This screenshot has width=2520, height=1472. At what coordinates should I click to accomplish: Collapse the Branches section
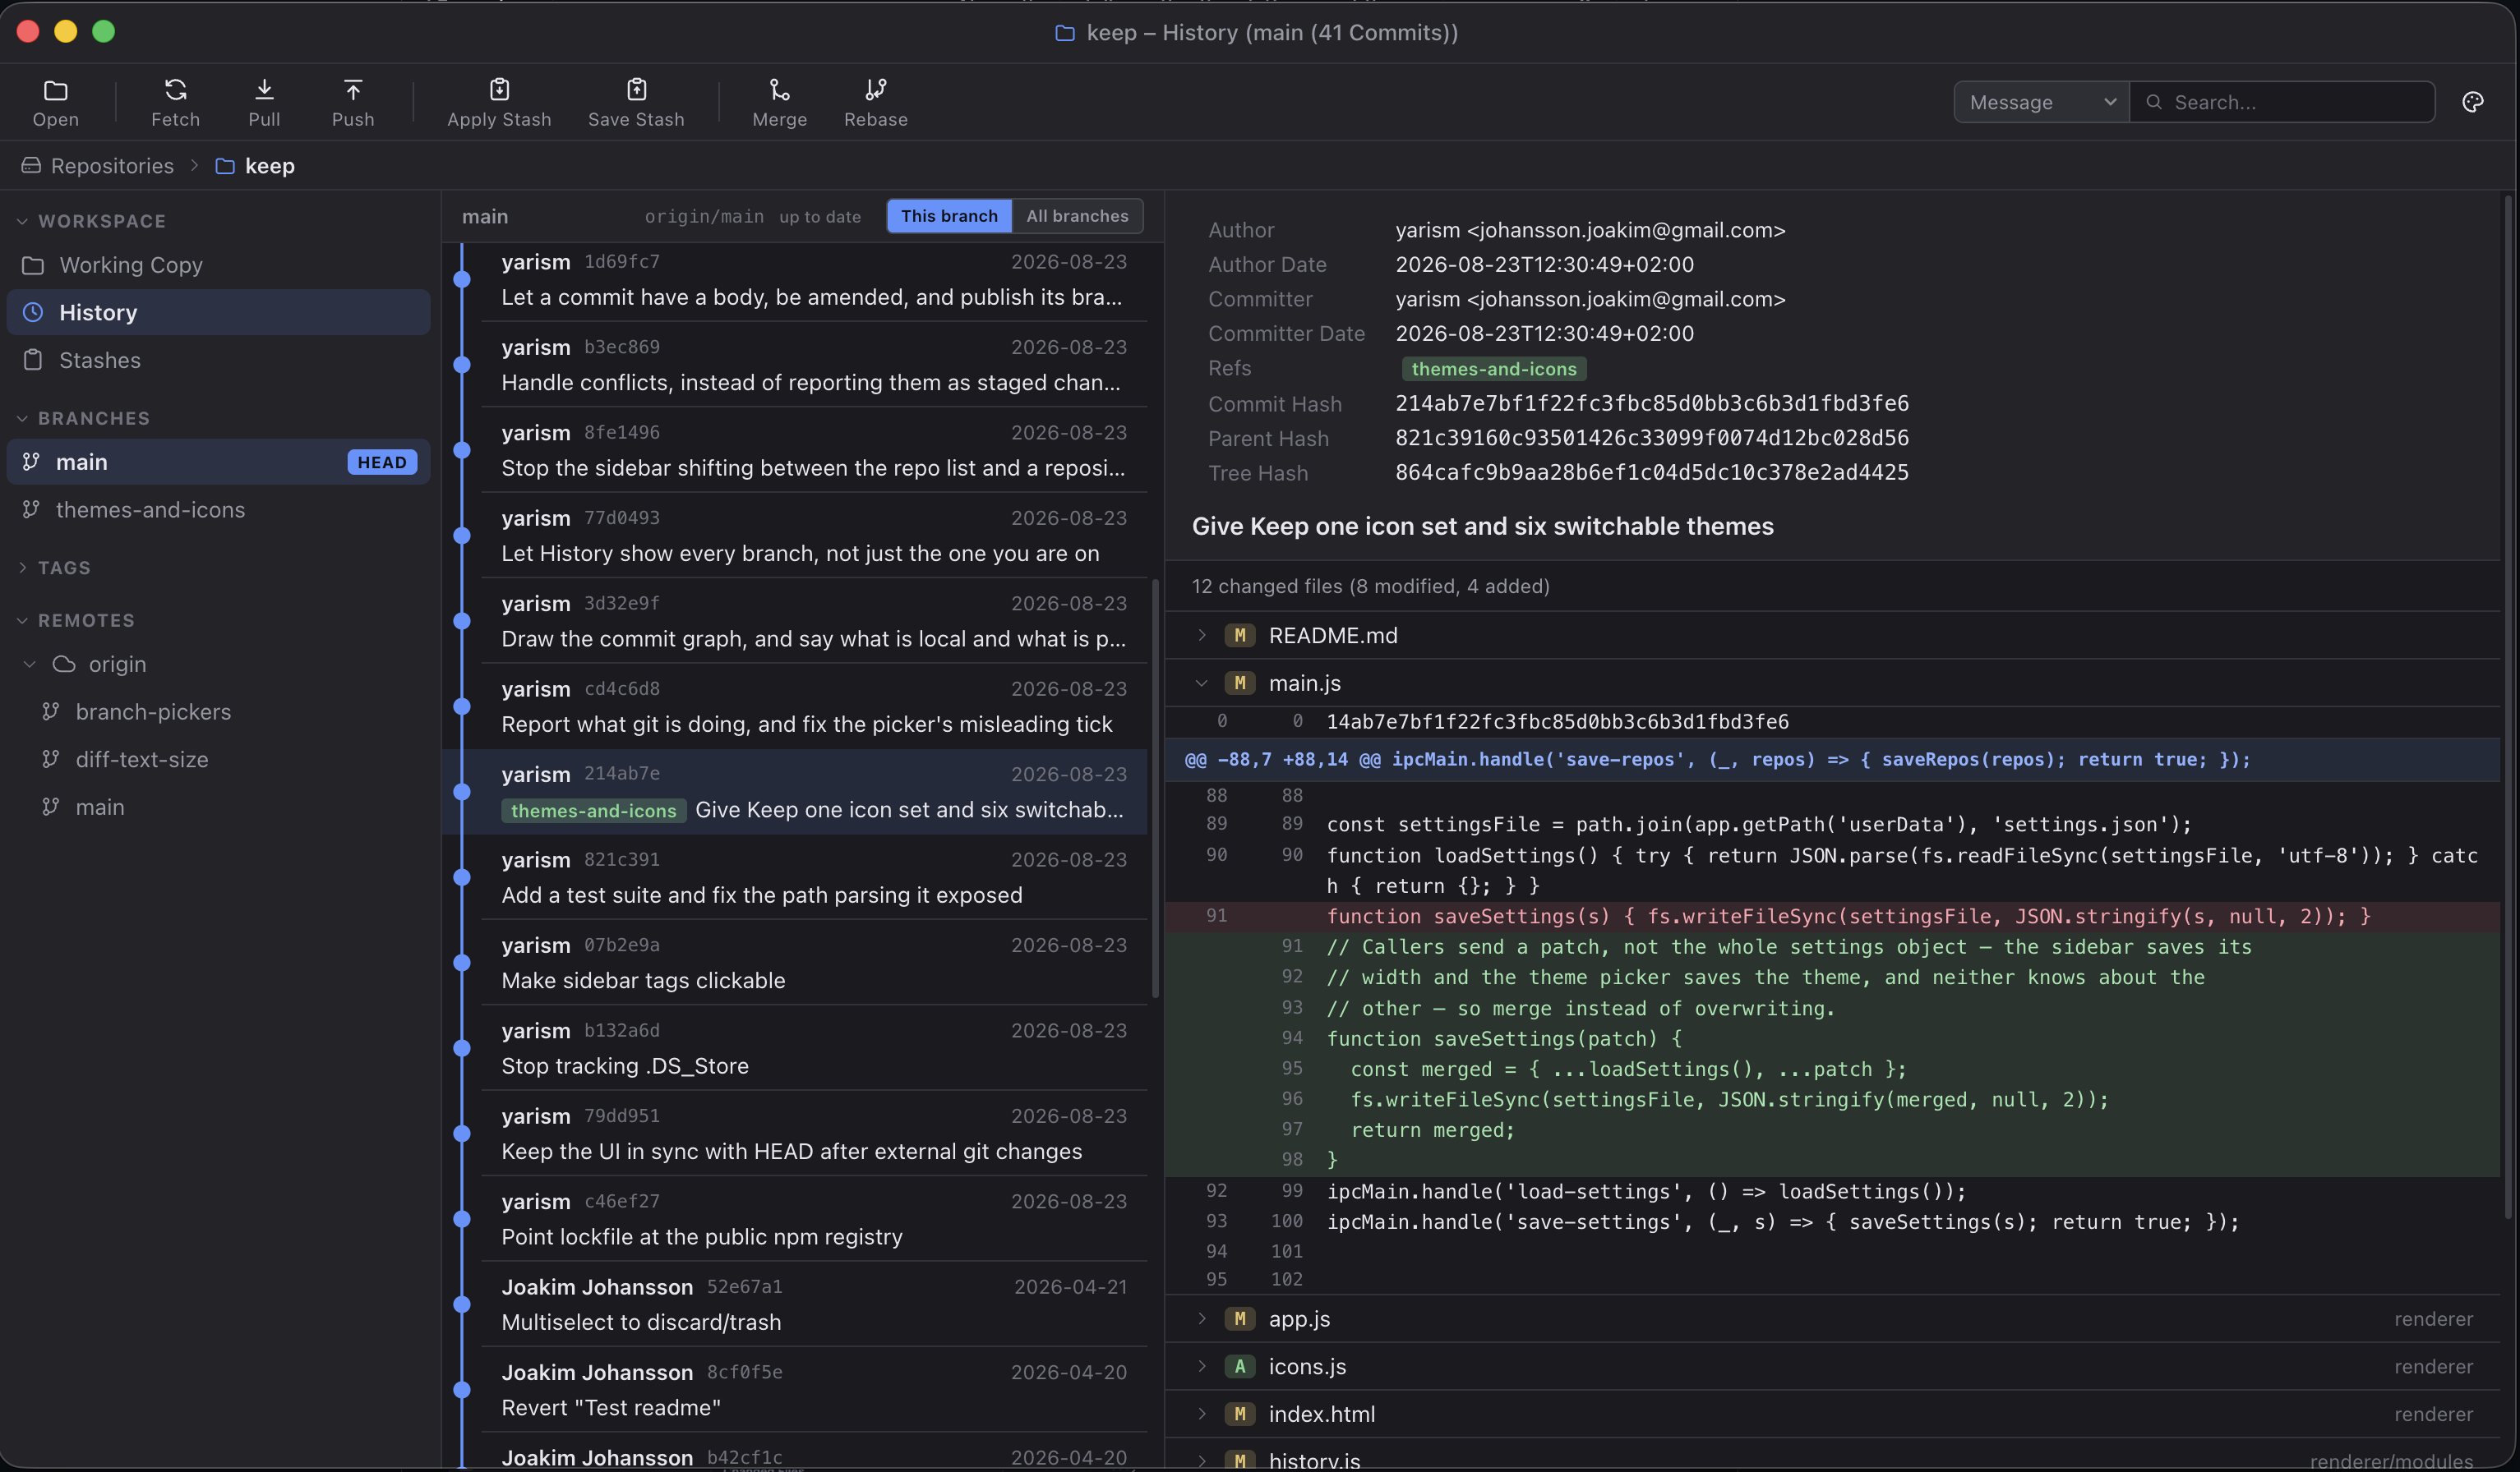click(22, 418)
